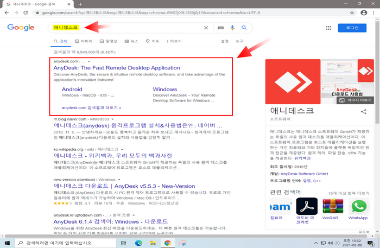The width and height of the screenshot is (380, 248).
Task: Click the 이미지 더보기 button
Action: [355, 100]
